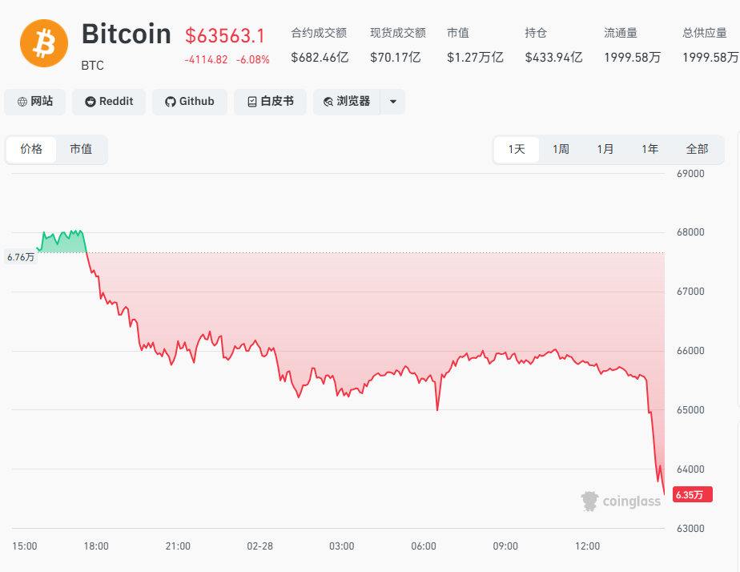The image size is (740, 572).
Task: Select the 价格 tab
Action: click(30, 149)
